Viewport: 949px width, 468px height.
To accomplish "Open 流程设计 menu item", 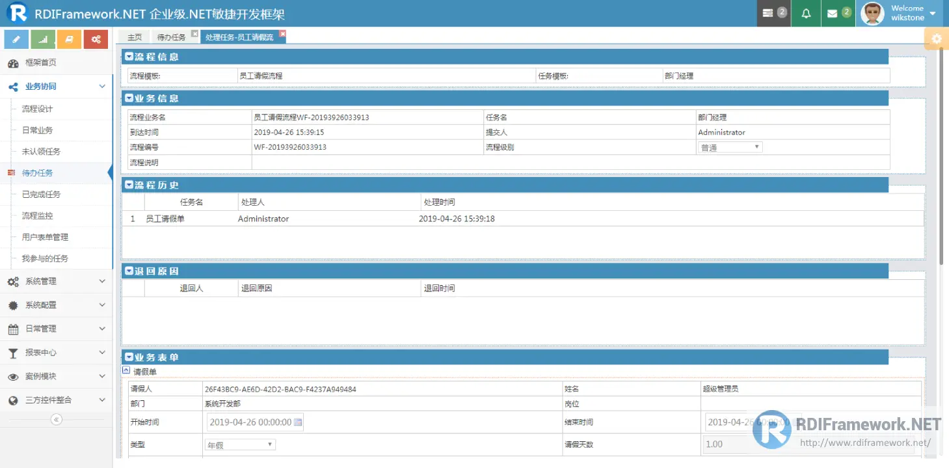I will point(37,109).
